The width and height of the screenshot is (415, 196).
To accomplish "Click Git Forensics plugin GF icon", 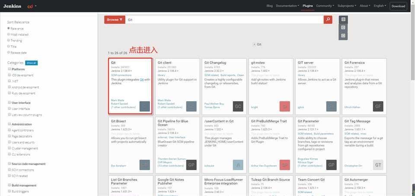I will [x=378, y=106].
